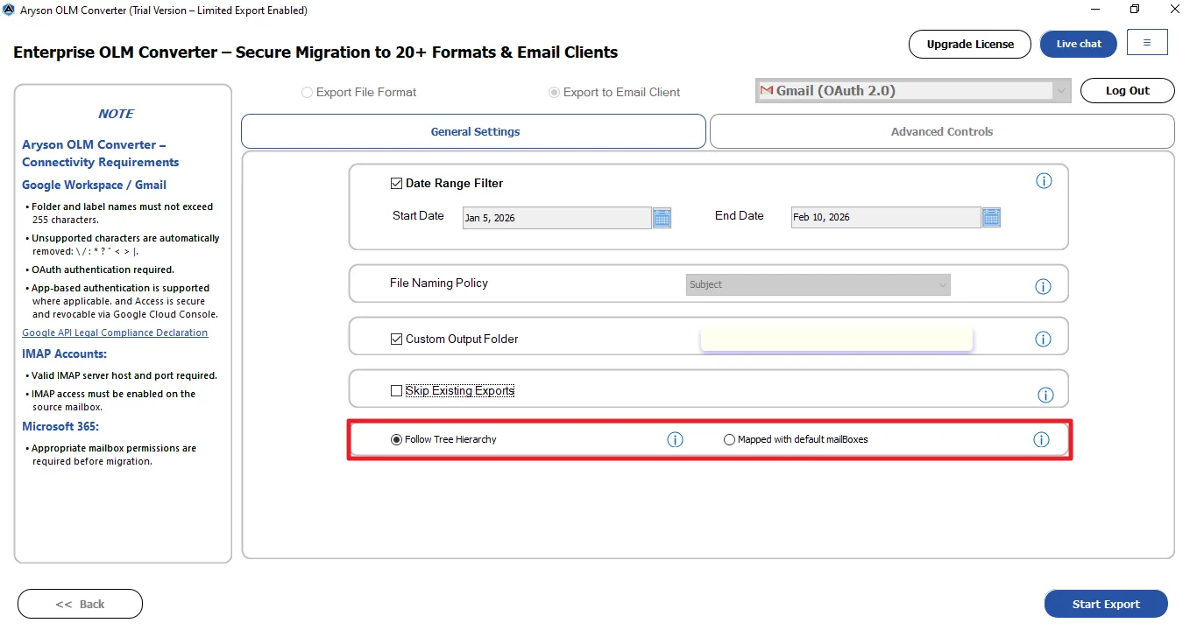This screenshot has height=637, width=1197.
Task: Switch to the Advanced Controls tab
Action: (x=941, y=132)
